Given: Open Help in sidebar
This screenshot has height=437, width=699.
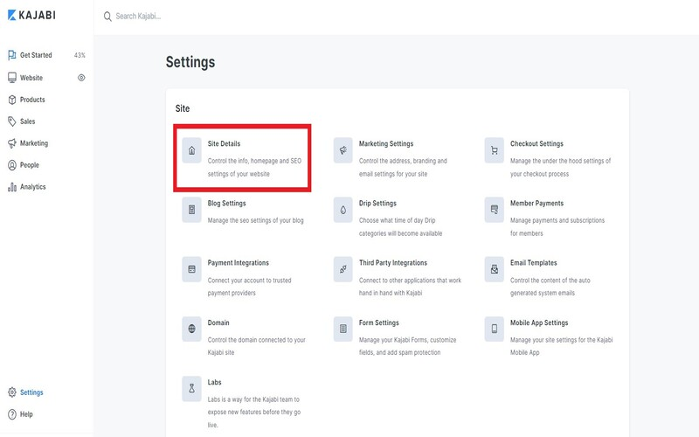Looking at the screenshot, I should pos(26,414).
